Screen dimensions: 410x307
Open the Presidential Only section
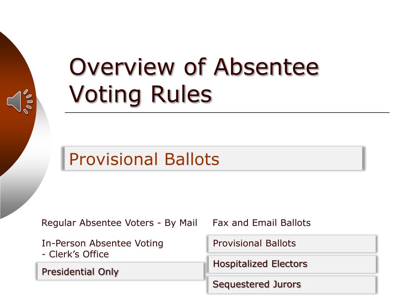coord(120,271)
